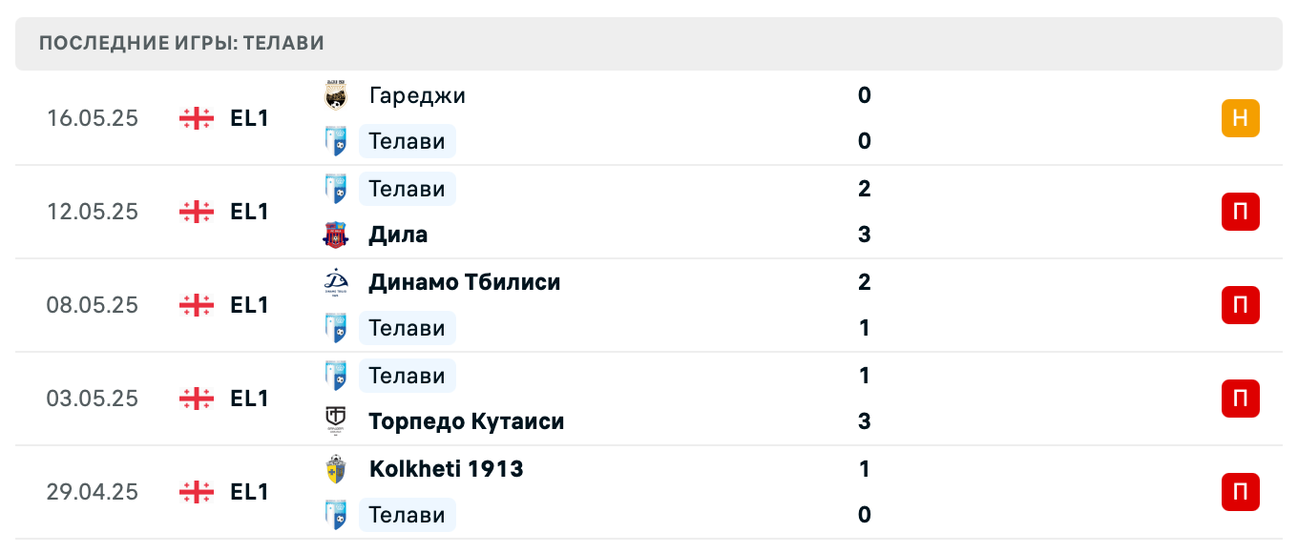Click the Georgian flag beside the 29.04.25 match
This screenshot has width=1298, height=553.
[195, 492]
